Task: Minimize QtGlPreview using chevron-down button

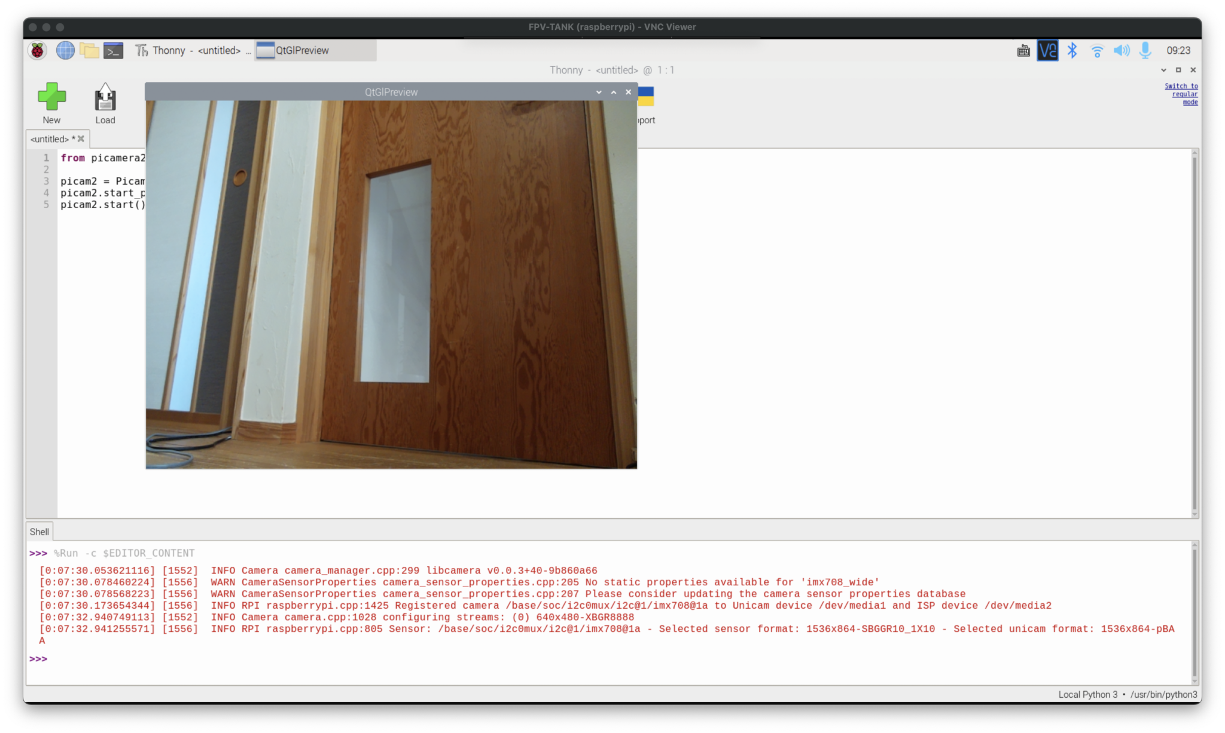Action: 599,92
